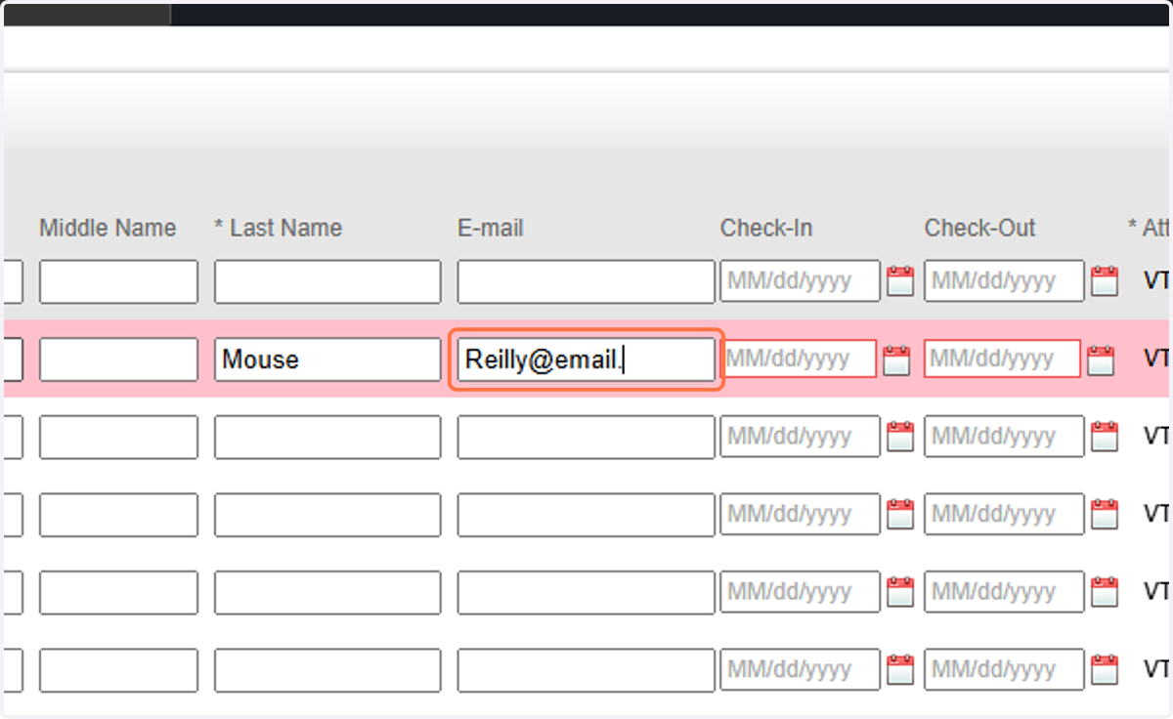Screen dimensions: 1173x719
Task: Select Last Name field in sixth row
Action: (x=327, y=670)
